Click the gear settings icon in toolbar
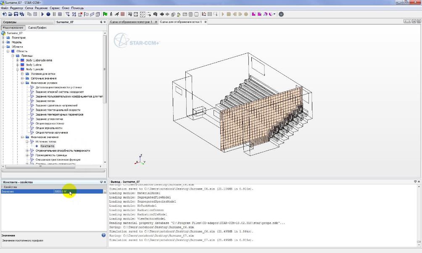 click(281, 14)
